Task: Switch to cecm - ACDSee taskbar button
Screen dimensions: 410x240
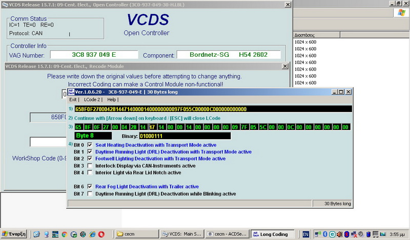Action: [x=227, y=234]
